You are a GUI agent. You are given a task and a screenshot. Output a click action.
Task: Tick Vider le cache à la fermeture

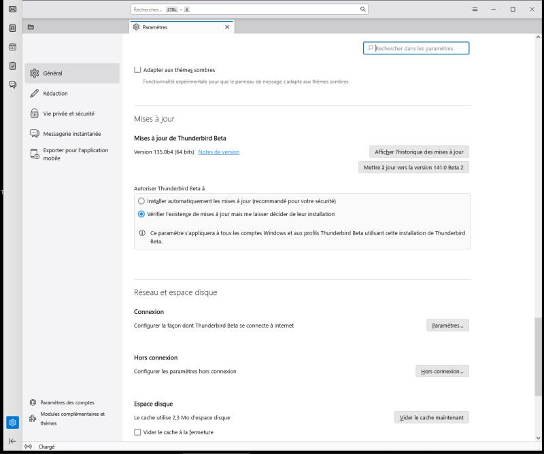coord(137,432)
